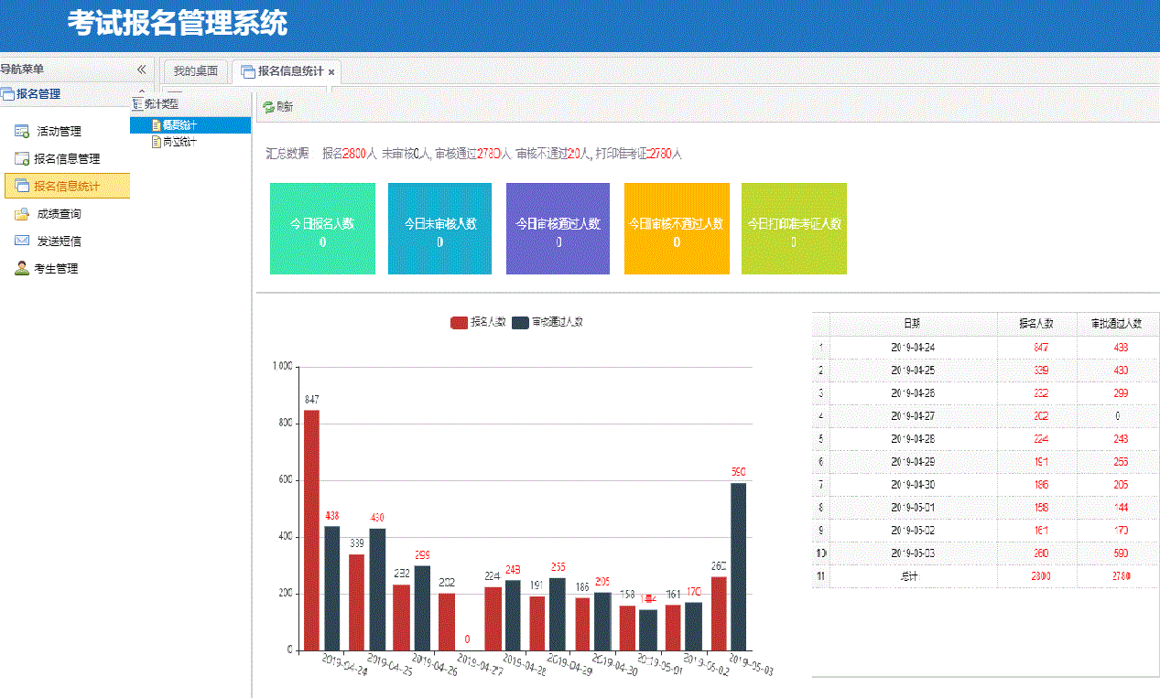Click the 今日报名人数 green card

click(322, 229)
